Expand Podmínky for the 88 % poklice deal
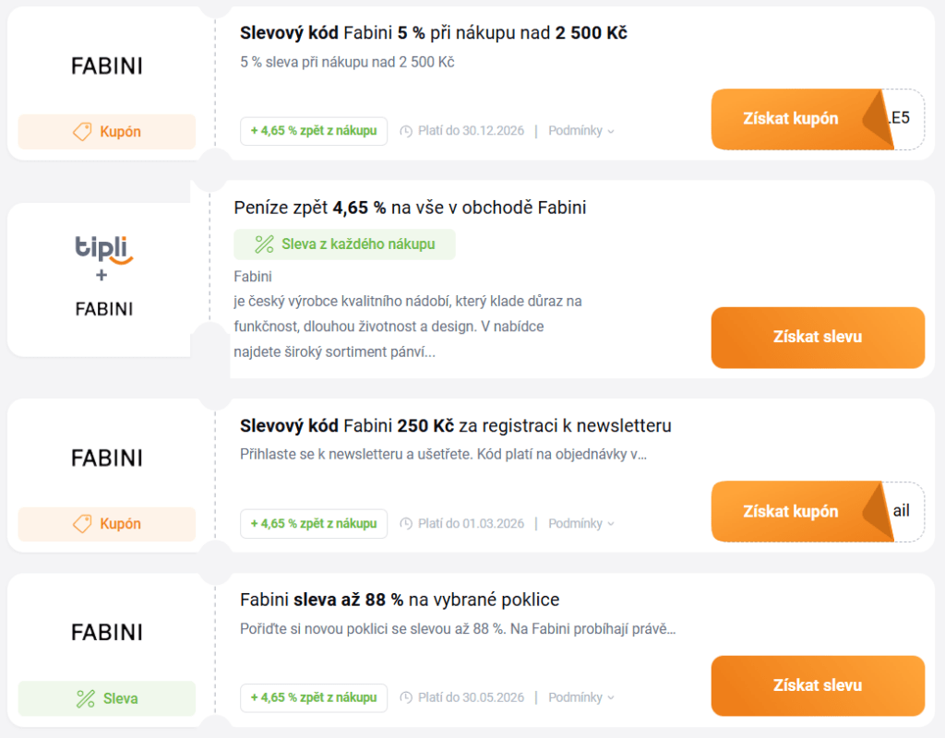Image resolution: width=945 pixels, height=738 pixels. tap(581, 698)
